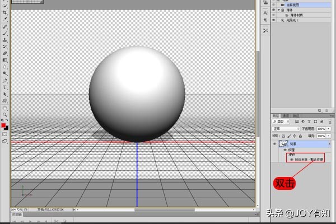Viewport: 336px width, 224px height.
Task: Open the opacity 100% dropdown arrow
Action: point(328,129)
